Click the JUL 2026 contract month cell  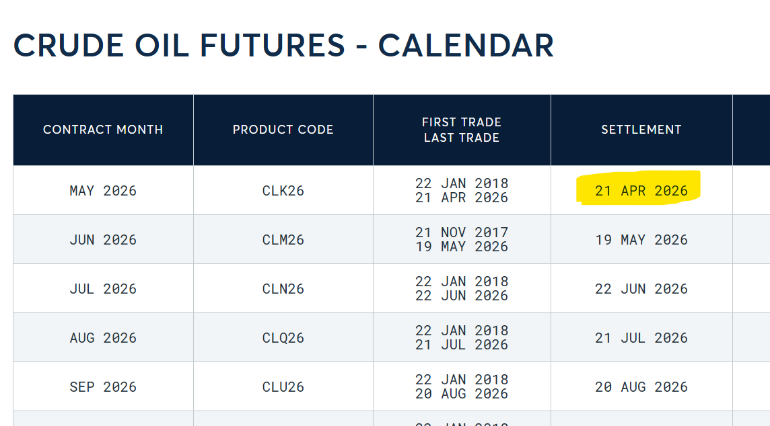103,289
